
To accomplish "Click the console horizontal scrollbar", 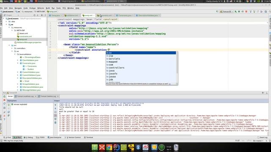I will click(x=125, y=135).
